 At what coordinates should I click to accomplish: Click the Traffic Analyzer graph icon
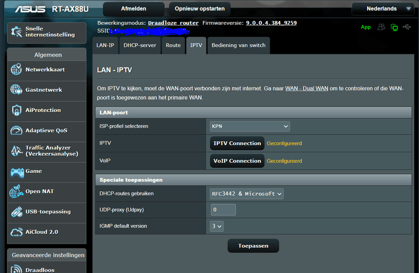[x=17, y=151]
